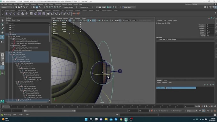
Task: Click the Go to start of playback button
Action: (197, 106)
